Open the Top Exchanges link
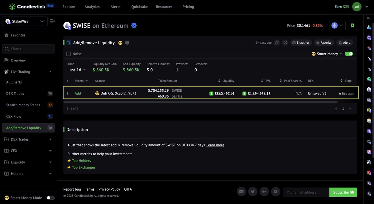 point(84,168)
